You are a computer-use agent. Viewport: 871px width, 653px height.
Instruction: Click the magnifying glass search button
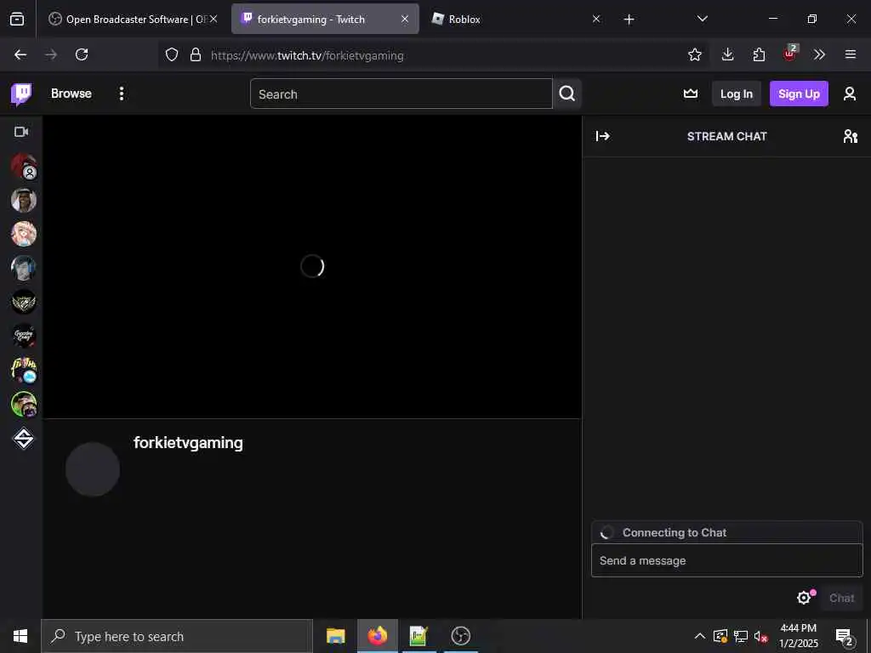click(566, 94)
